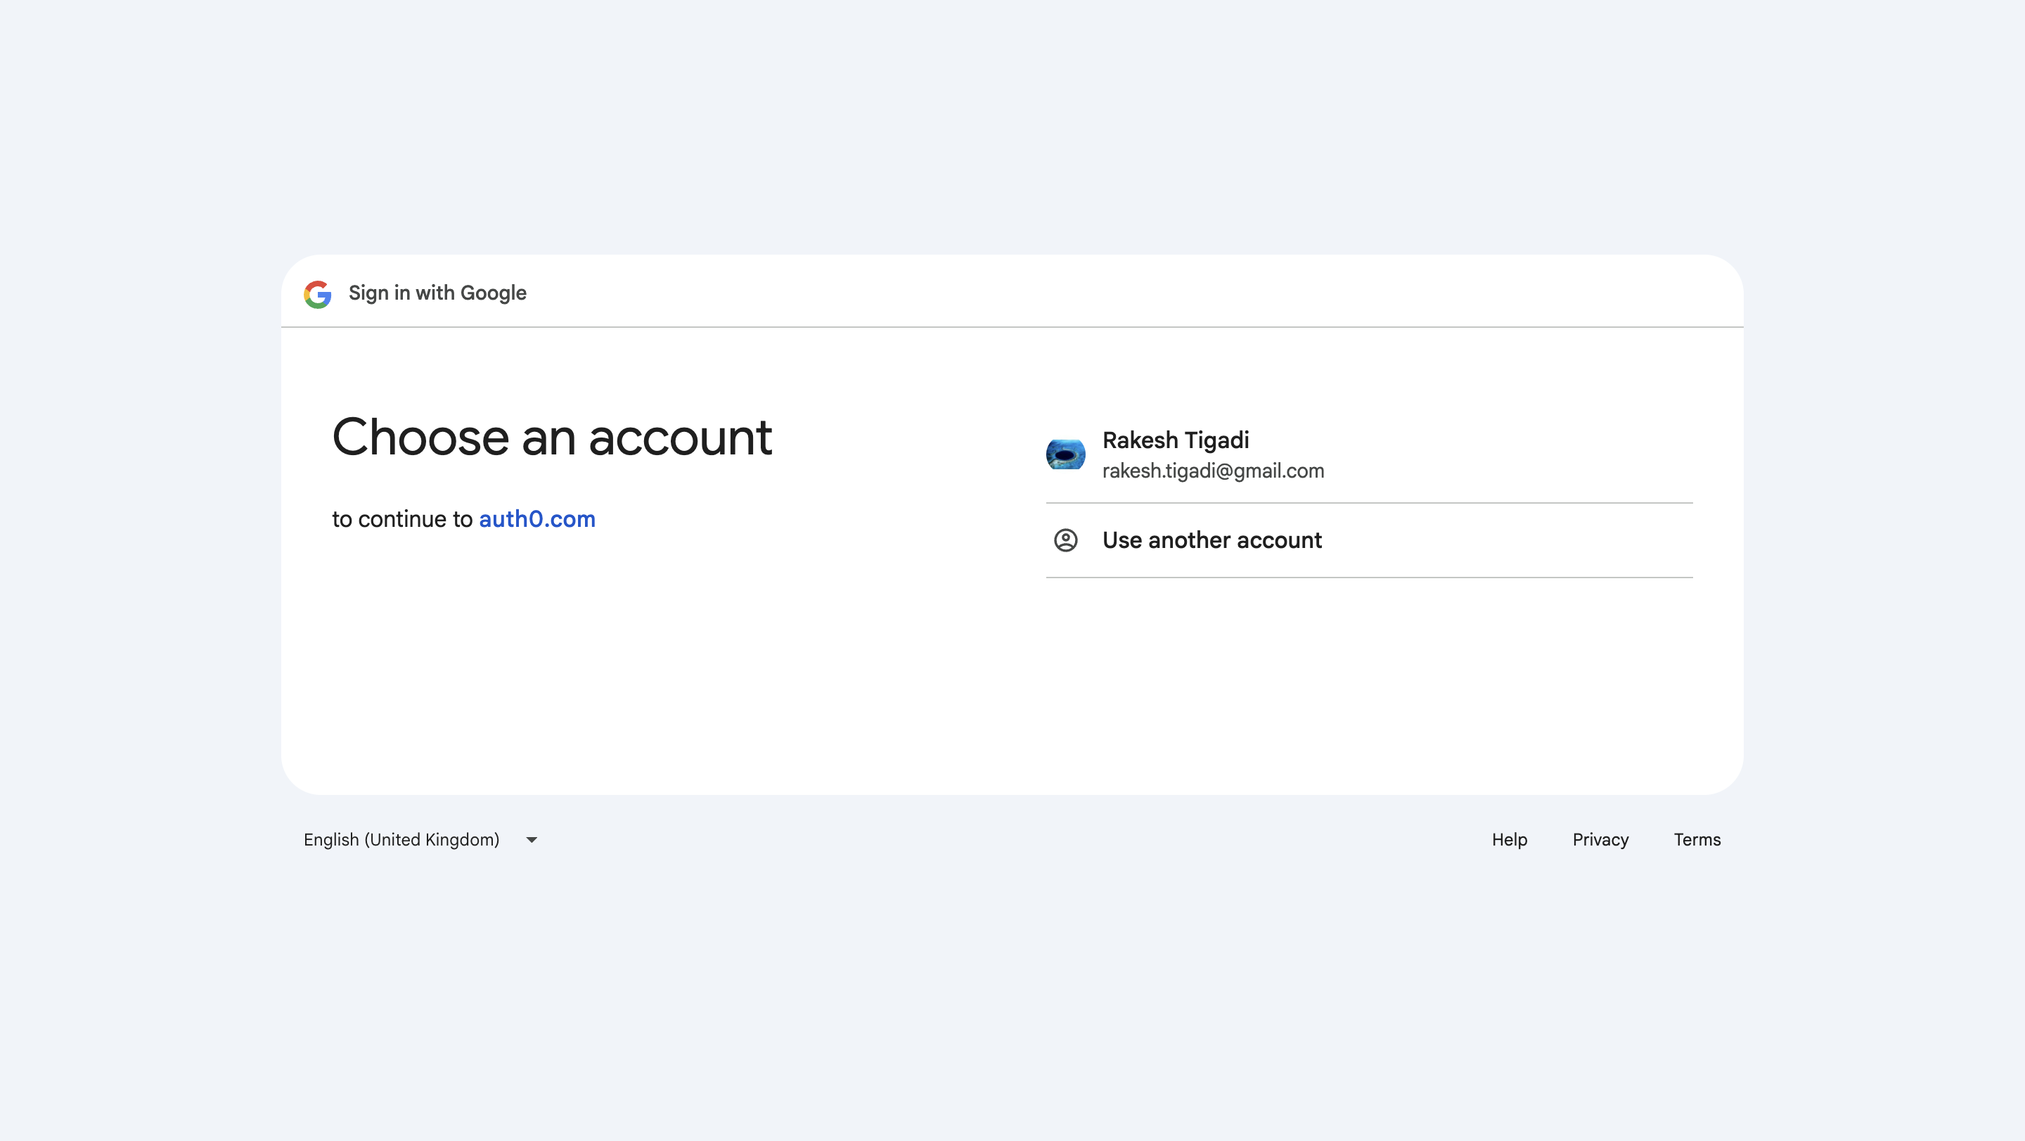Click the 'to continue to' text

[x=401, y=519]
